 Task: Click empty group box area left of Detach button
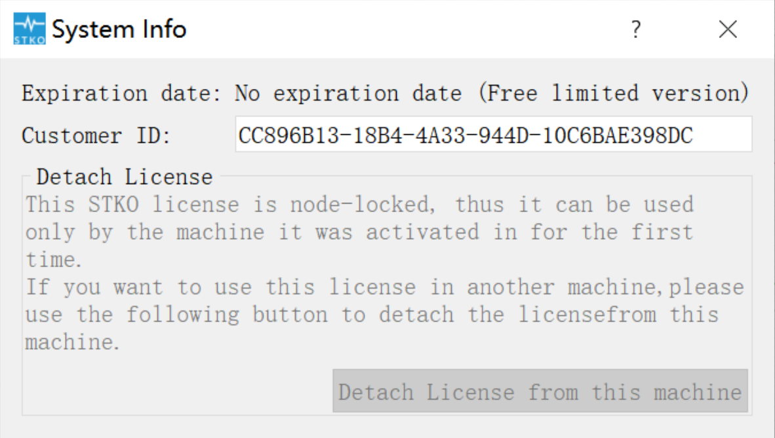[177, 390]
